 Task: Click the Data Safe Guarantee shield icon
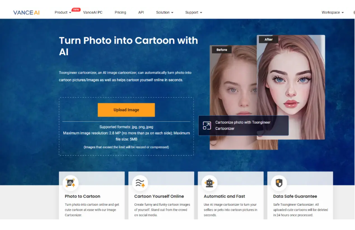279,183
